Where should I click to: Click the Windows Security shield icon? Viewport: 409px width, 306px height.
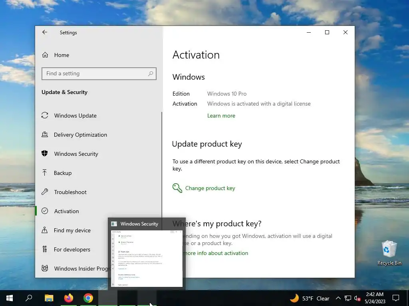[45, 153]
